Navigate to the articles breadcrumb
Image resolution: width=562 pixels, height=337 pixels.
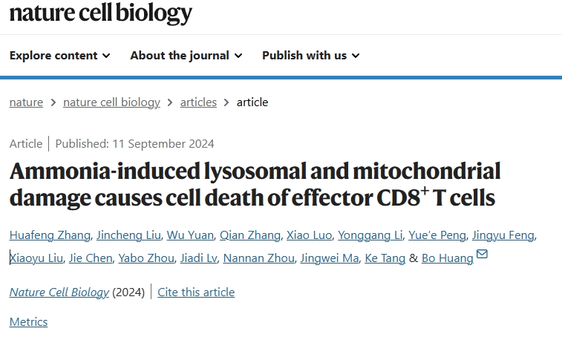(x=198, y=102)
